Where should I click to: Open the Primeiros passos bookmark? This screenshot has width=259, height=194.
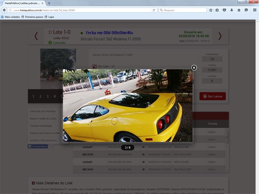[33, 17]
